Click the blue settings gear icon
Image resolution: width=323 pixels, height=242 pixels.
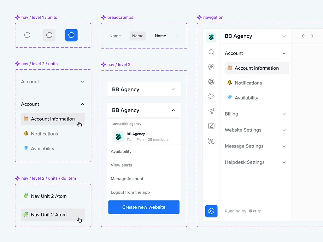pyautogui.click(x=211, y=211)
